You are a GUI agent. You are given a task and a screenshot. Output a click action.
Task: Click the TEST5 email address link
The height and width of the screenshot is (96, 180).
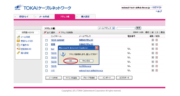click(x=85, y=66)
